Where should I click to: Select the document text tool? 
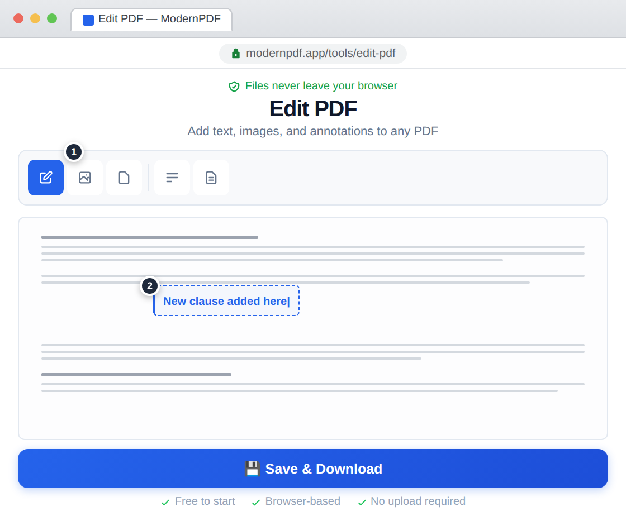point(211,178)
